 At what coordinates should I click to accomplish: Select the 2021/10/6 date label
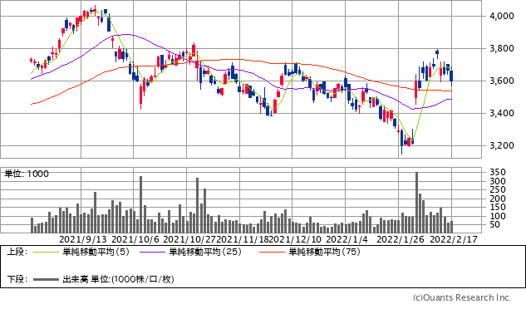tap(135, 239)
